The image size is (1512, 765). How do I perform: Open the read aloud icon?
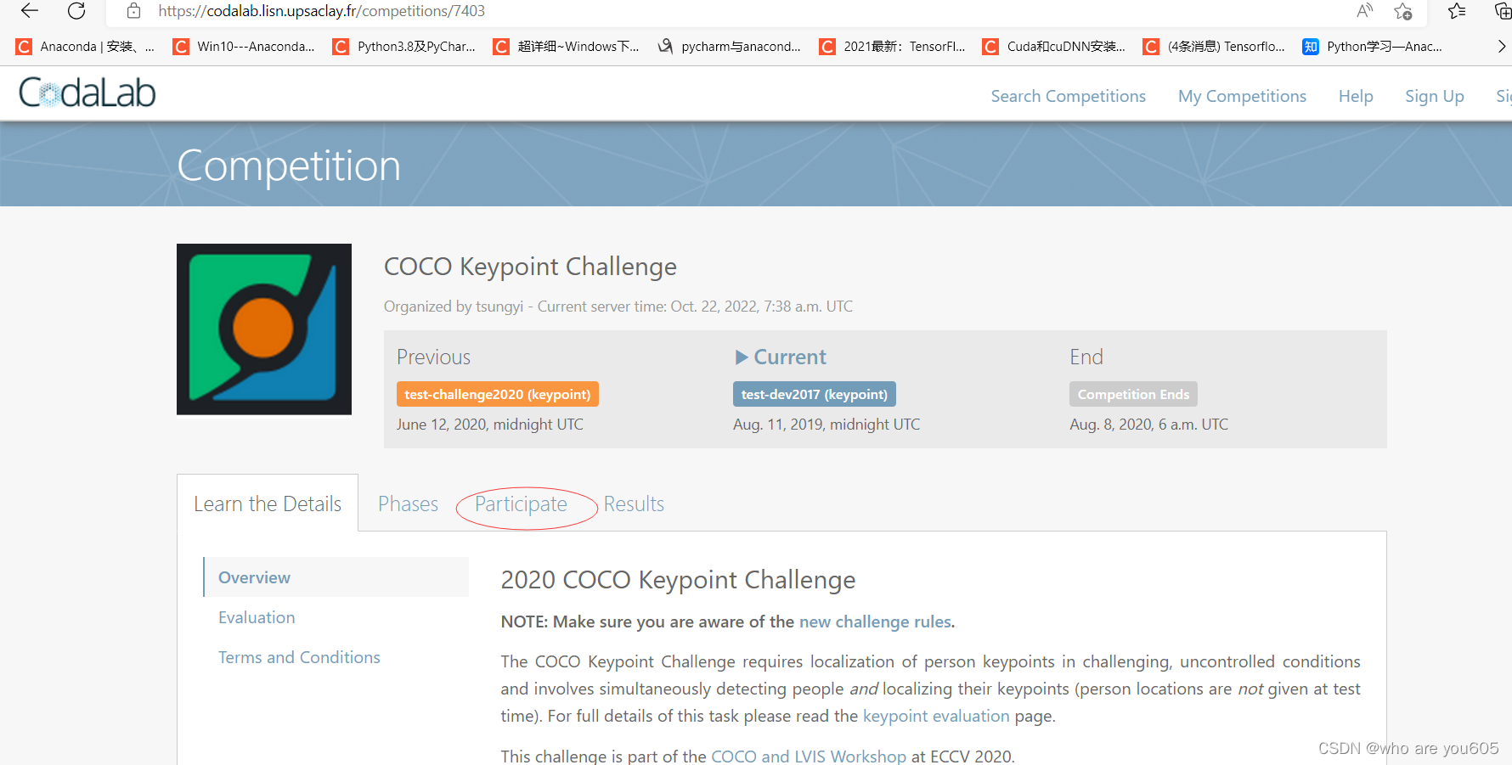(1364, 11)
